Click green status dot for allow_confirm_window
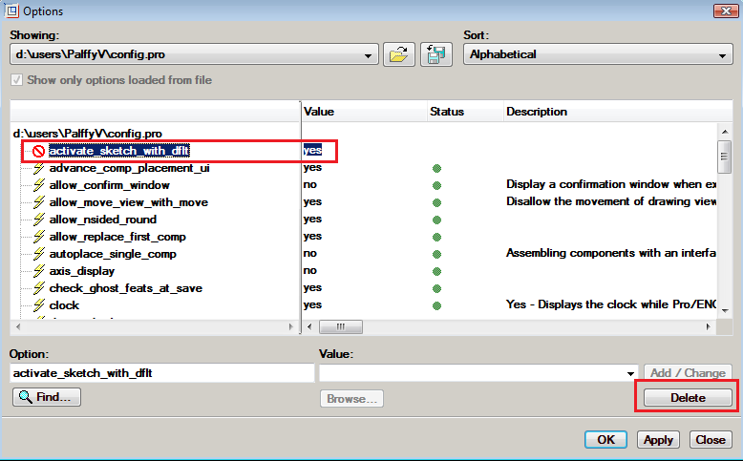The image size is (743, 461). pyautogui.click(x=436, y=185)
